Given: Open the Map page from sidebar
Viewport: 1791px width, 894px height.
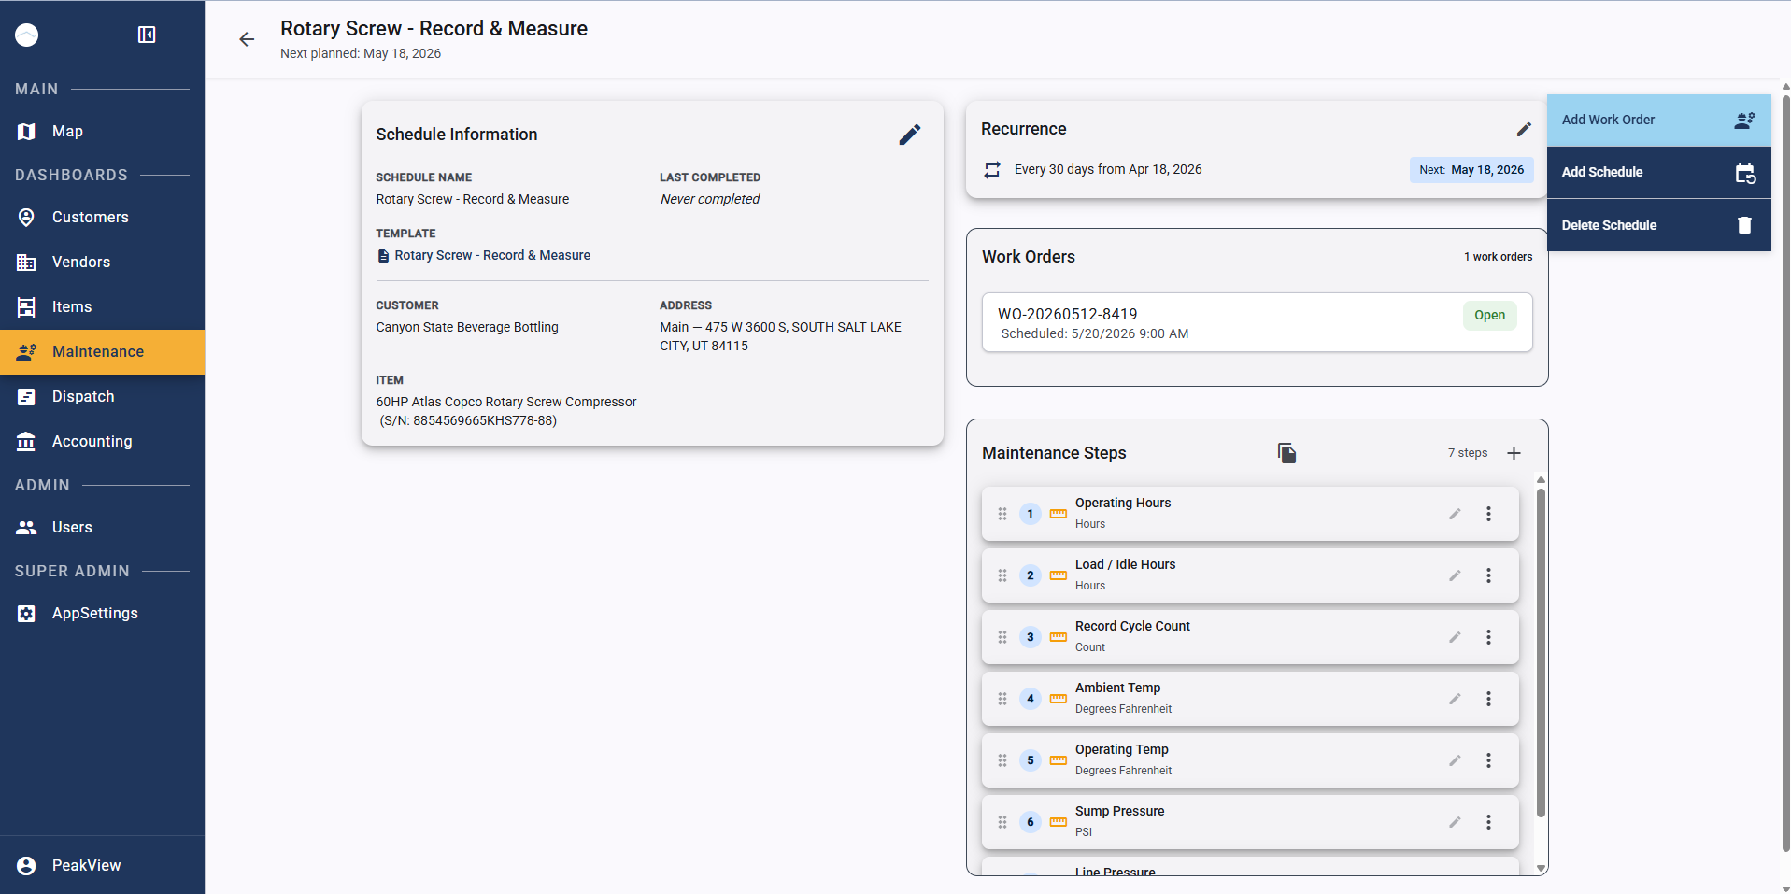Looking at the screenshot, I should tap(103, 132).
